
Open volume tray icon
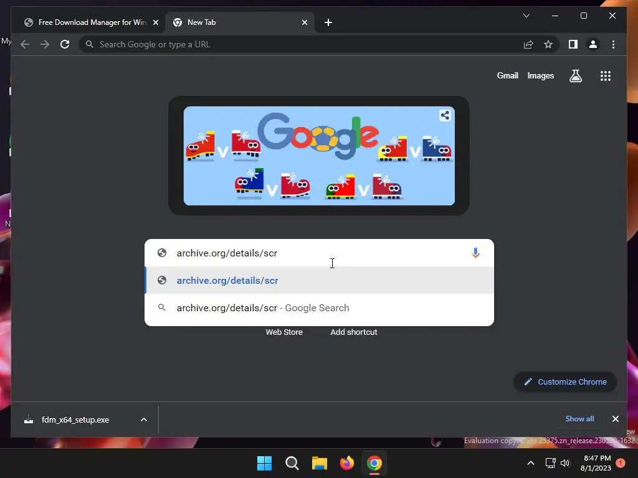pos(564,463)
